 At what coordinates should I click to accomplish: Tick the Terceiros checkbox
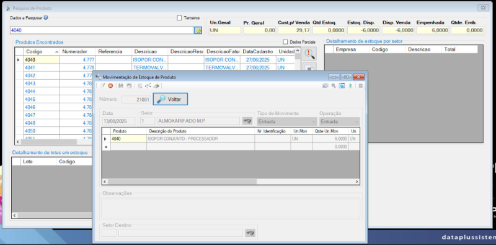click(179, 18)
